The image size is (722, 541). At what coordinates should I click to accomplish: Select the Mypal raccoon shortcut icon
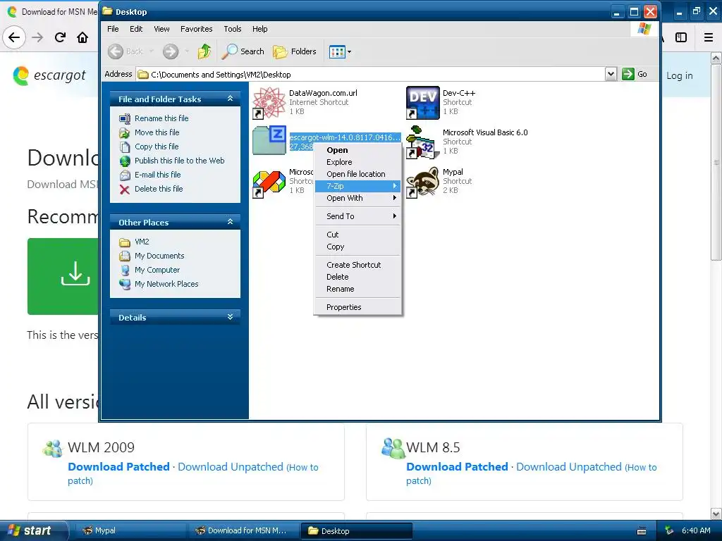(x=423, y=182)
